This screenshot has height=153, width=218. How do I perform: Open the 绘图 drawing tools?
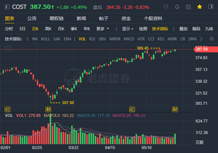[143, 29]
